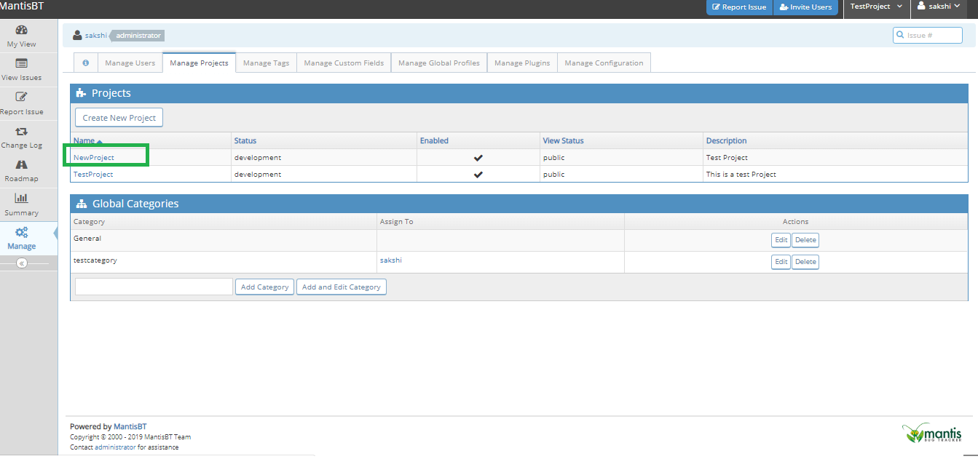Open the Roadmap sidebar icon

coord(21,164)
